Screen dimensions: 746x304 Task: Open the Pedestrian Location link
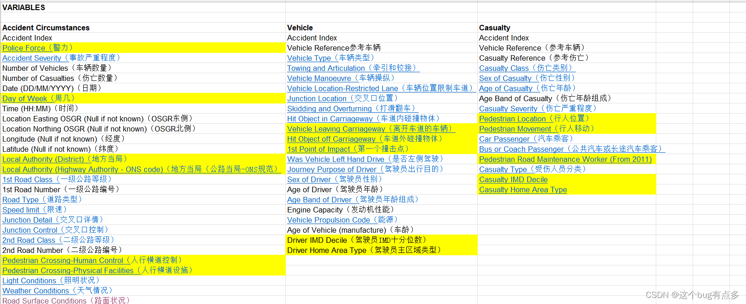click(535, 119)
